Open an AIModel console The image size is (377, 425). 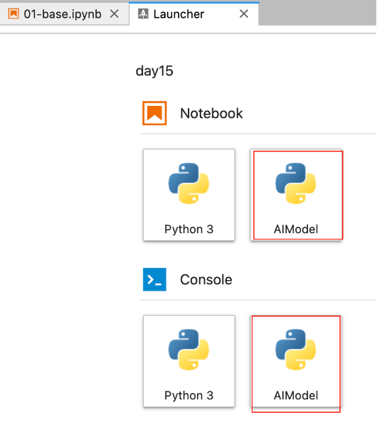pyautogui.click(x=296, y=361)
